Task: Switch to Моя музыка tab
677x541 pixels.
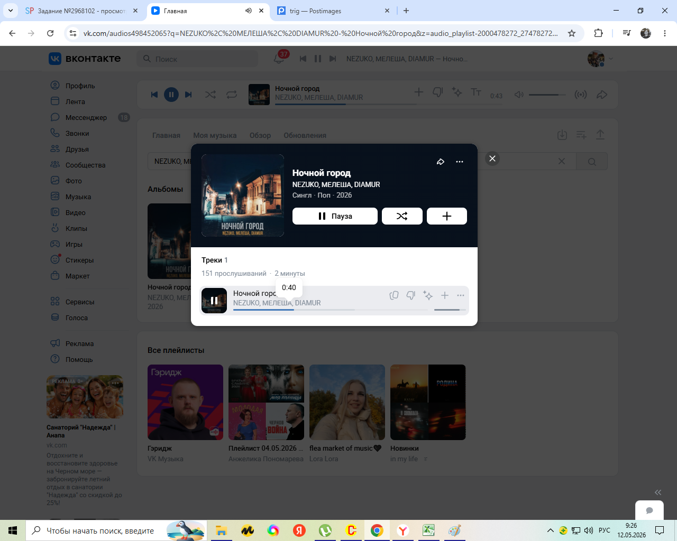Action: pos(215,135)
